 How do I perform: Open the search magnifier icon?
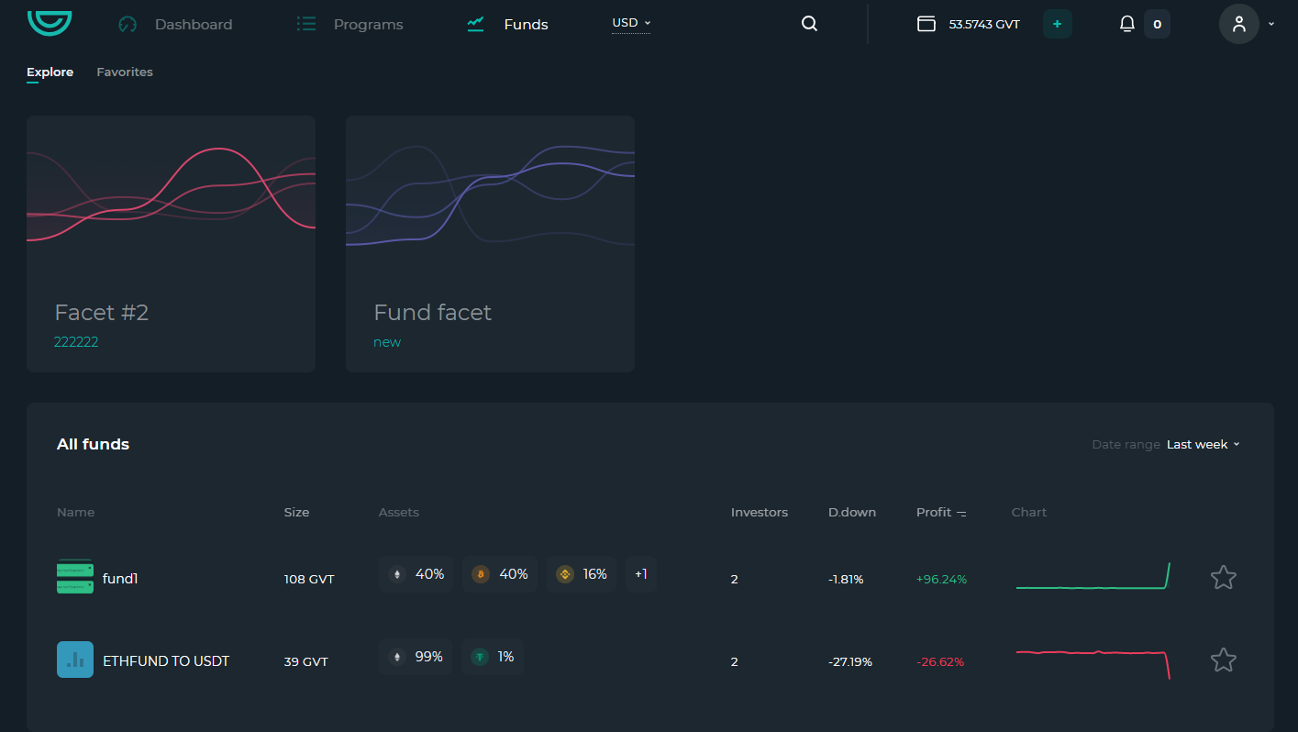coord(809,24)
